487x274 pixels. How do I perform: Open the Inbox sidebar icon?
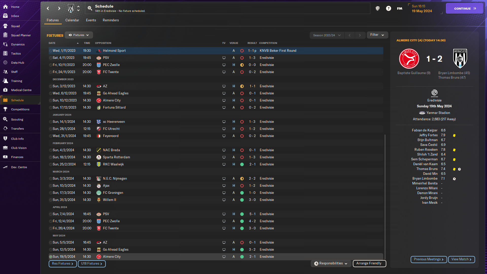tap(5, 16)
